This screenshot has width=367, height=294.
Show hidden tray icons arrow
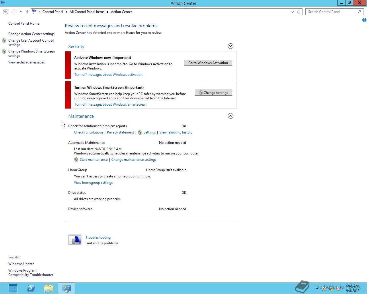click(317, 289)
